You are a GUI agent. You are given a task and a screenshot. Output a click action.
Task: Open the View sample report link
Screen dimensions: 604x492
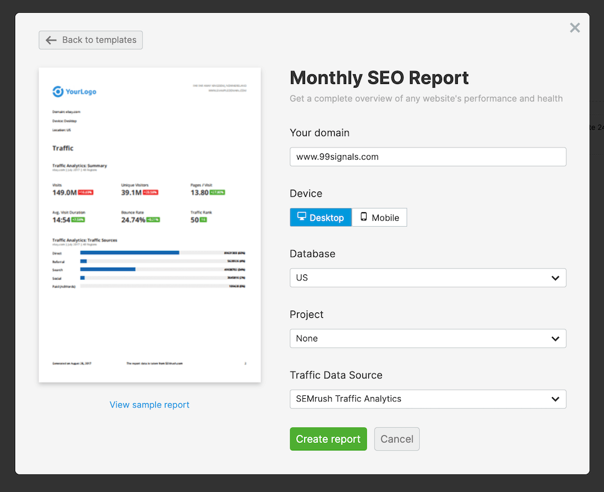coord(149,405)
